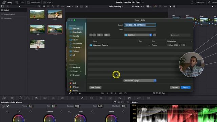Go back with the dialog back arrow
The width and height of the screenshot is (217, 122).
[x=91, y=35]
